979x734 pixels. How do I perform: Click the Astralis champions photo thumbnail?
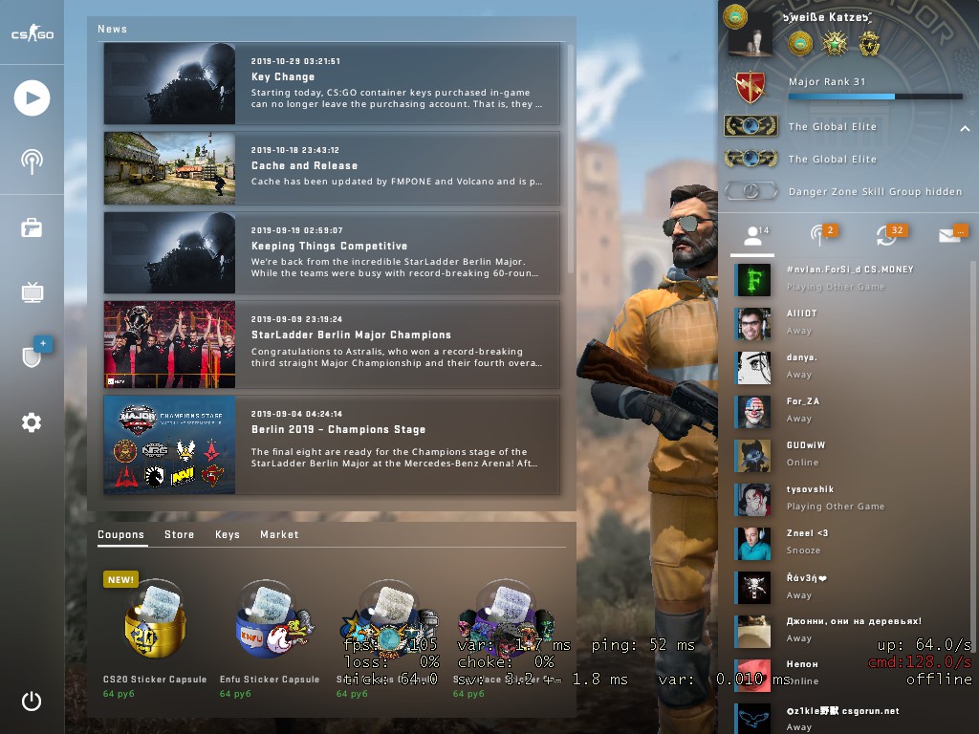pyautogui.click(x=170, y=344)
